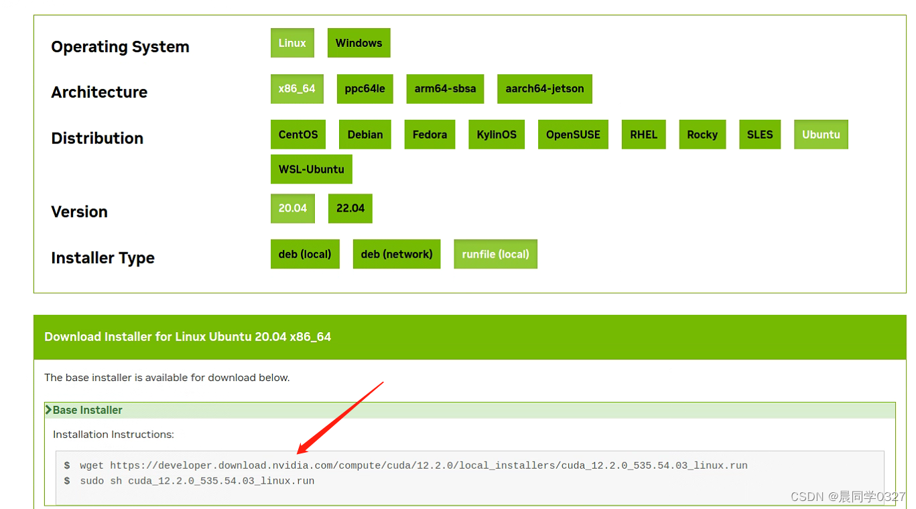
Task: Choose deb (network) installer type
Action: coord(397,254)
